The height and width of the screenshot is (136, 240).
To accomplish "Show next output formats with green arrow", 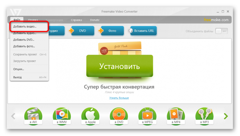I will (x=226, y=116).
